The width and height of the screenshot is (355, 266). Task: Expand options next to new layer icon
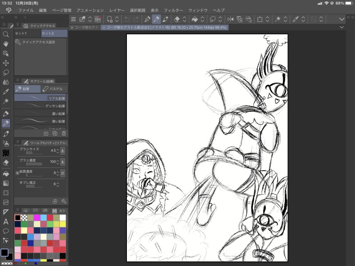(x=117, y=19)
